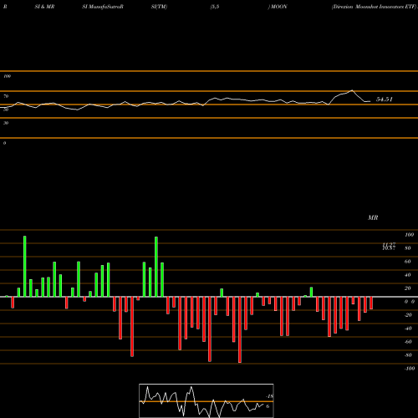Screen dimensions: 418x418
Task: Select the "SI & MR" header text
Action: point(44,7)
